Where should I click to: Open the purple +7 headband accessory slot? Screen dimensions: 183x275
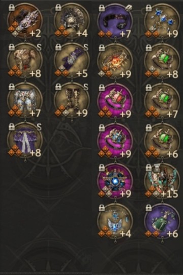coord(115,21)
